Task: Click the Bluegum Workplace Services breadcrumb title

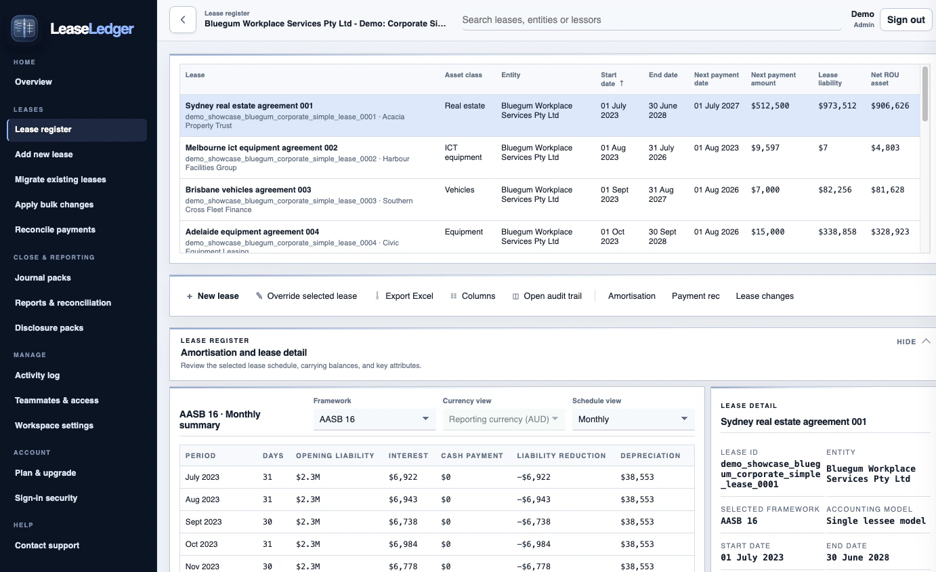Action: coord(325,24)
